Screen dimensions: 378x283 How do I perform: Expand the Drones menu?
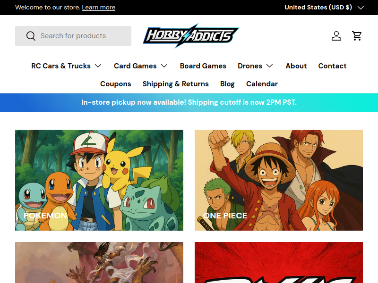pyautogui.click(x=255, y=66)
